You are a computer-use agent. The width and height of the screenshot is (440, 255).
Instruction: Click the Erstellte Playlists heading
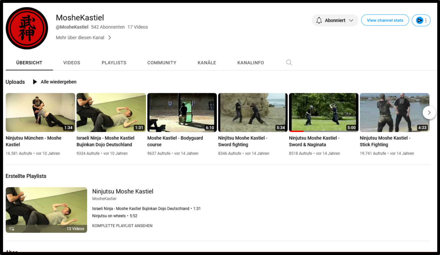[26, 176]
